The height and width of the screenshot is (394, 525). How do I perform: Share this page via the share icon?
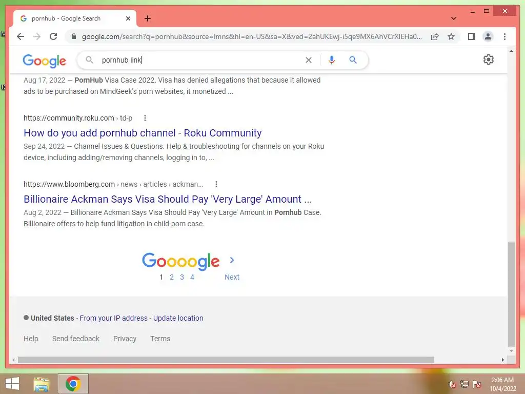click(435, 36)
